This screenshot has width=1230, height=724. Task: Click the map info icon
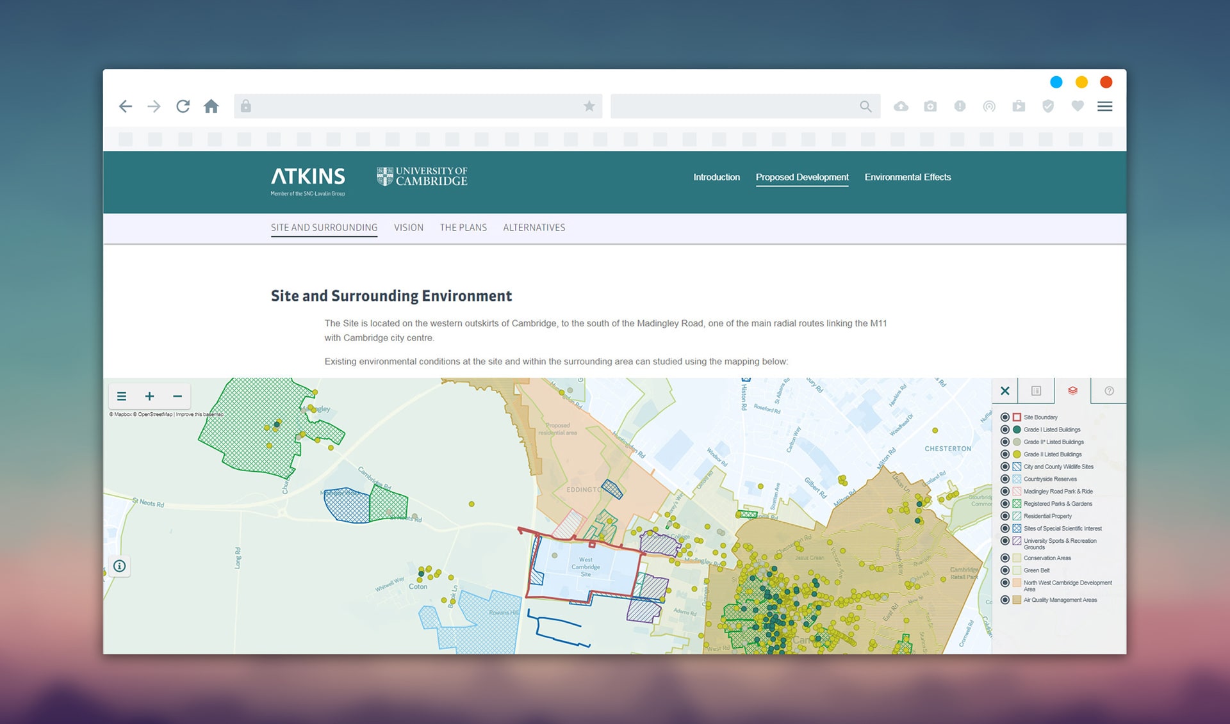click(x=120, y=566)
